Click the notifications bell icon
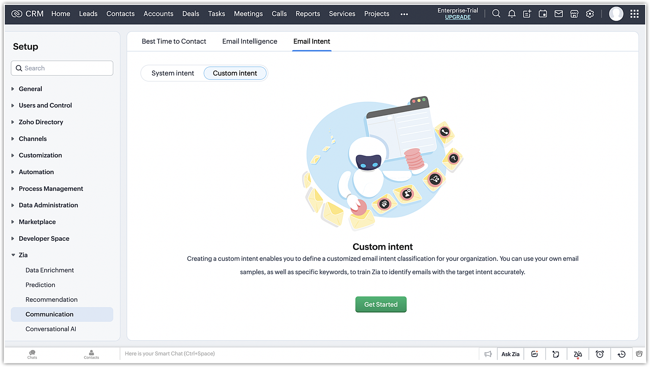Viewport: 650px width, 367px height. [512, 14]
